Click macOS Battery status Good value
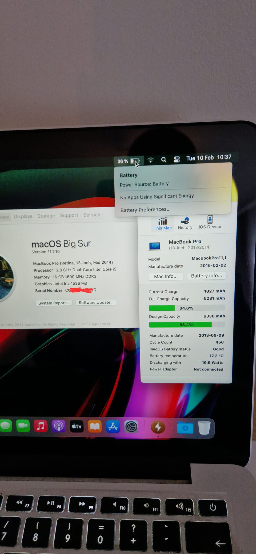This screenshot has width=256, height=554. [218, 349]
